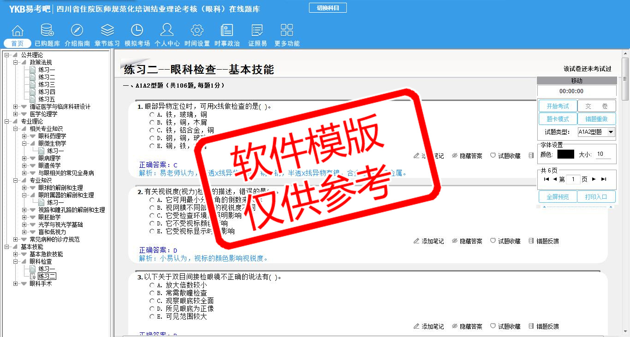630x337 pixels.
Task: Click the 首页 home icon
Action: 18,31
